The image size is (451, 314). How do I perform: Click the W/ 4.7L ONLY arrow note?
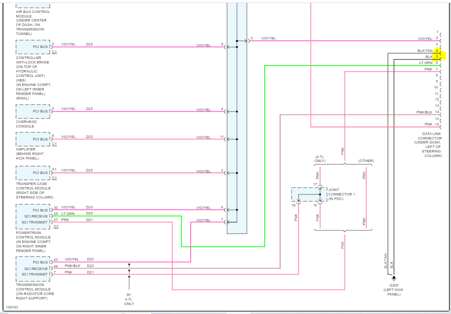pyautogui.click(x=129, y=299)
